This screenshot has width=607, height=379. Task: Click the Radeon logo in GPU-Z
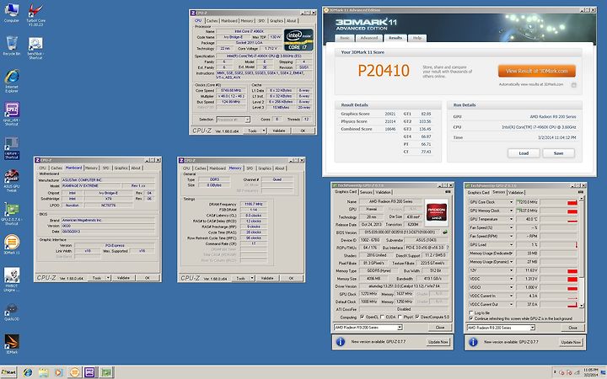click(x=437, y=212)
